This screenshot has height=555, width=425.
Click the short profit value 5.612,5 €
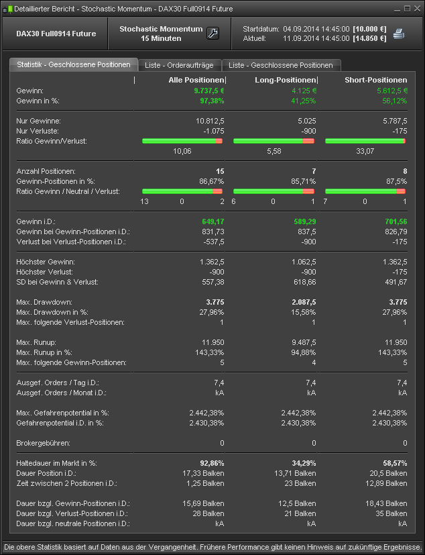click(x=392, y=91)
